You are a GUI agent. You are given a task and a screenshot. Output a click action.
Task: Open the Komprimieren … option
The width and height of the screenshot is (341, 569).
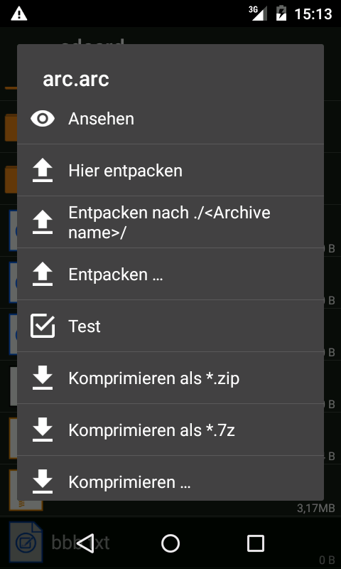coord(170,478)
